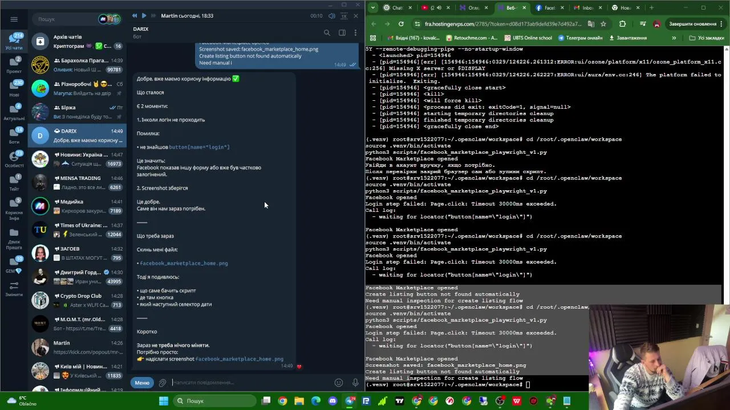Toggle 1X playback speed button
This screenshot has height=410, width=730.
(x=343, y=16)
